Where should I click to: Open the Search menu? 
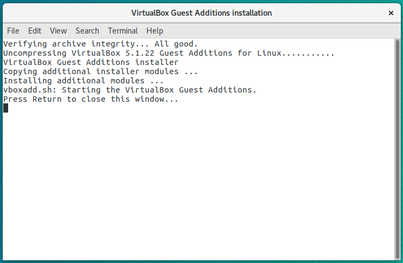click(x=87, y=31)
